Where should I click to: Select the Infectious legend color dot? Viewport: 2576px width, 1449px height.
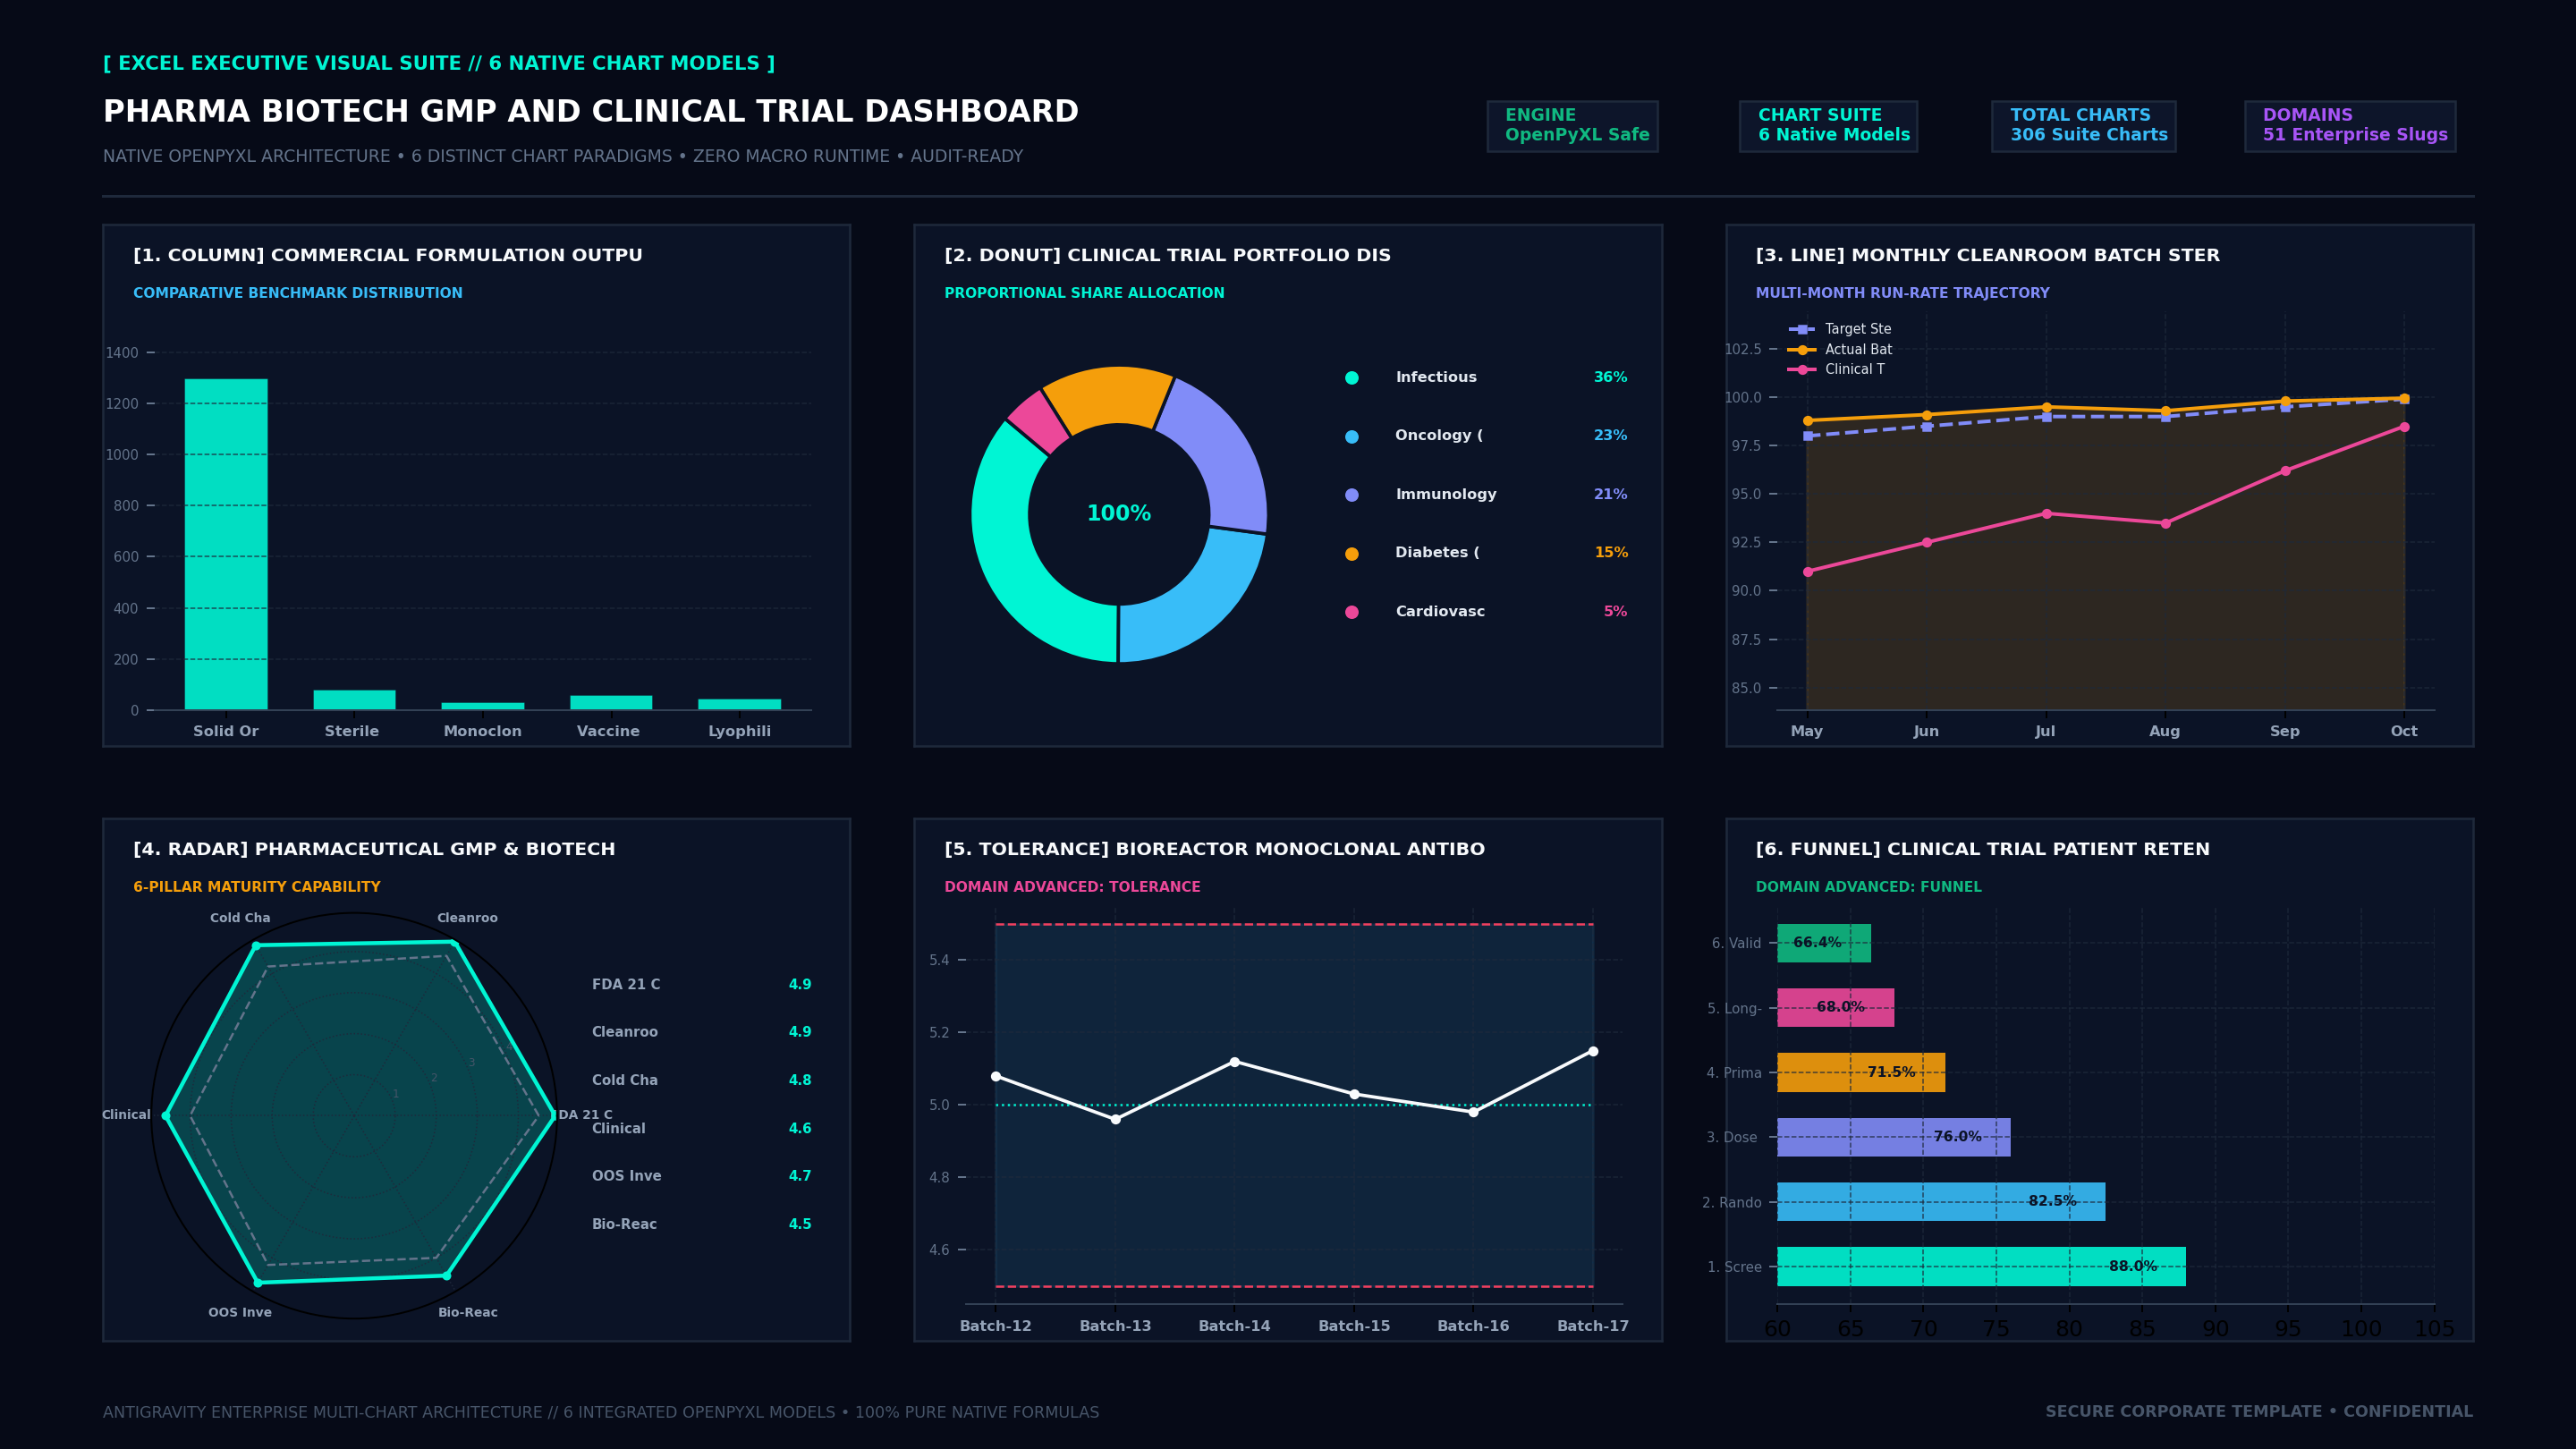click(x=1352, y=378)
